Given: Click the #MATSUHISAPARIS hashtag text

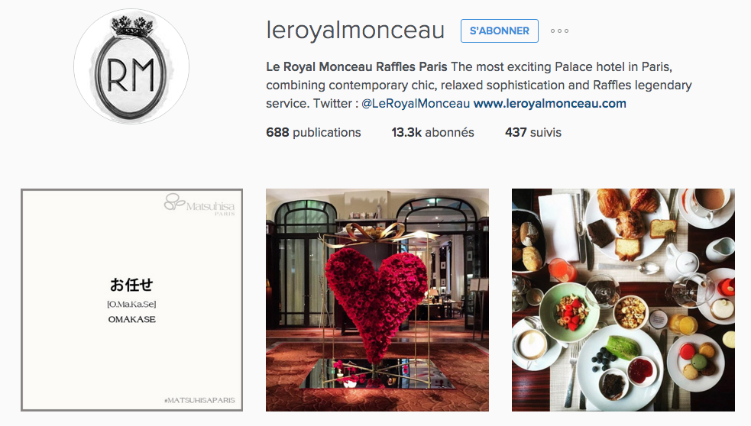Looking at the screenshot, I should (199, 400).
